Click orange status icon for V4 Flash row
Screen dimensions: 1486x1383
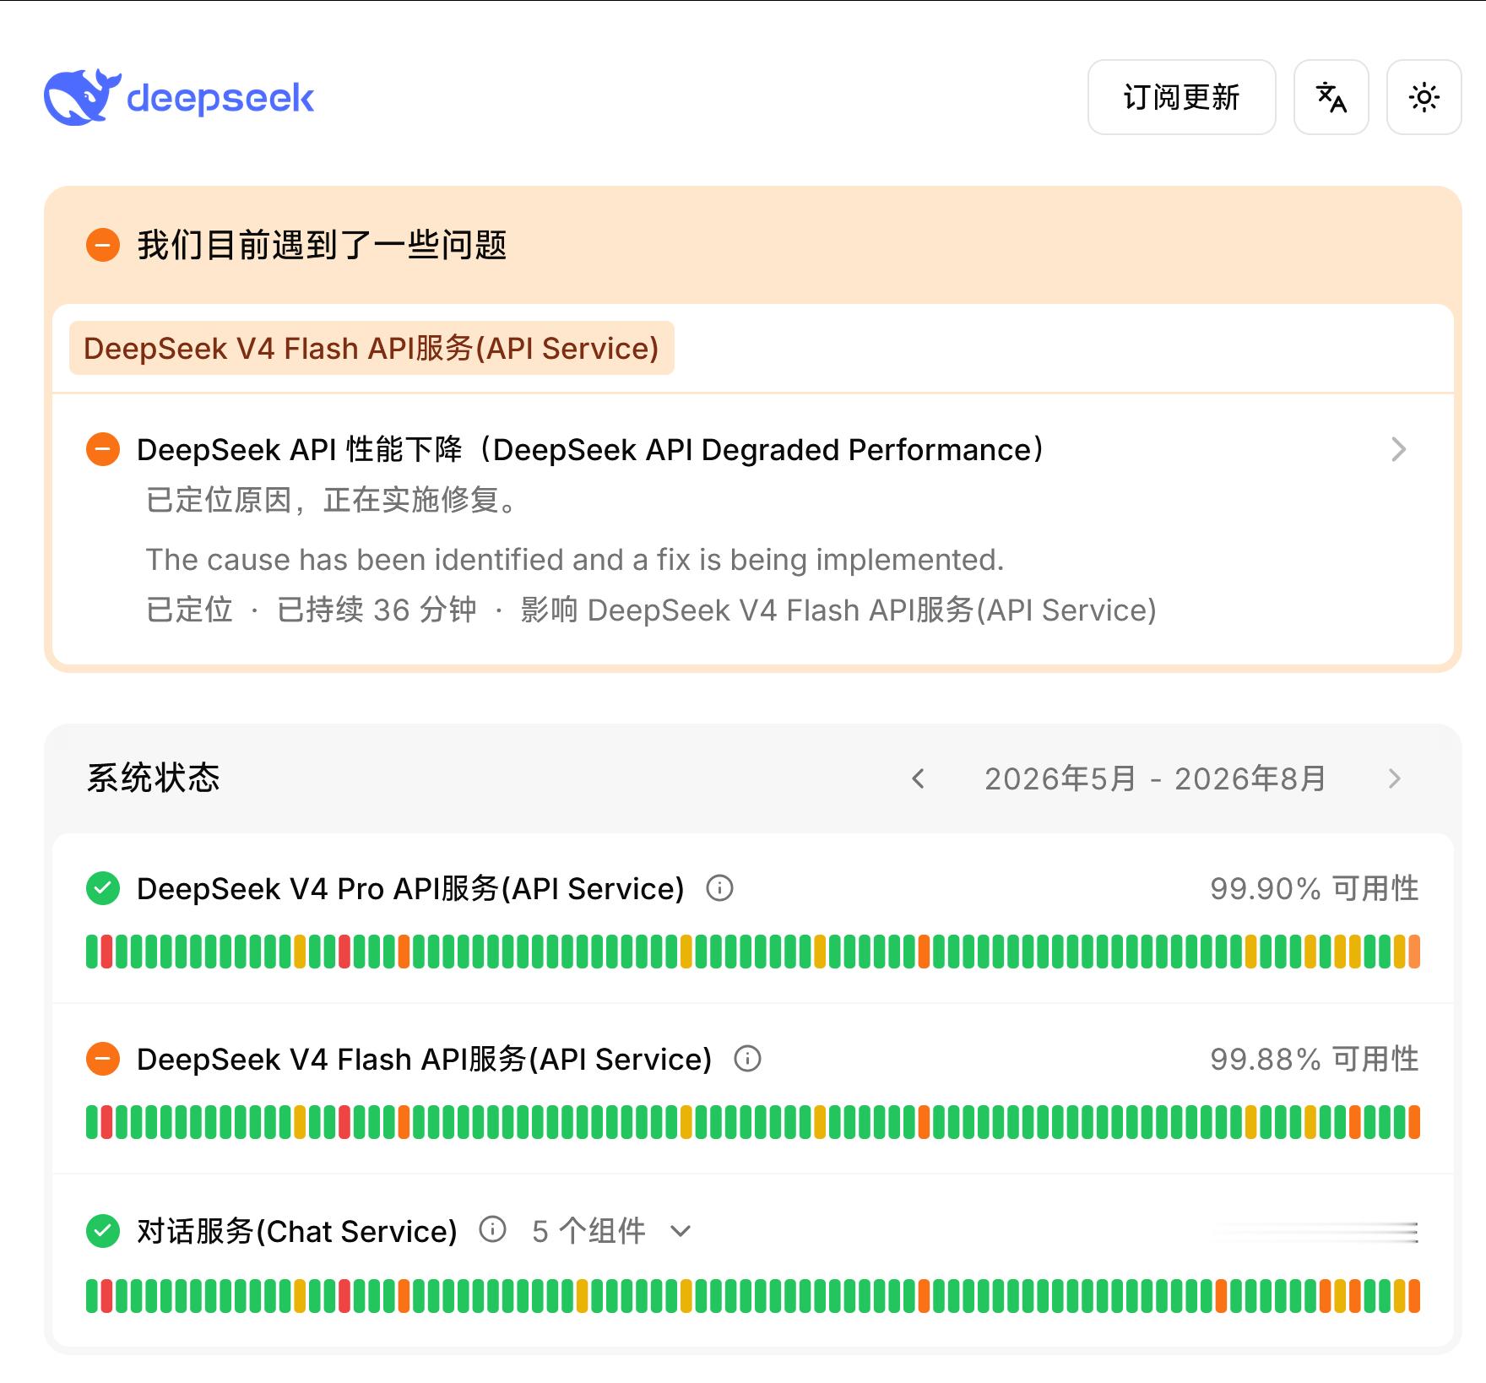[x=103, y=1059]
